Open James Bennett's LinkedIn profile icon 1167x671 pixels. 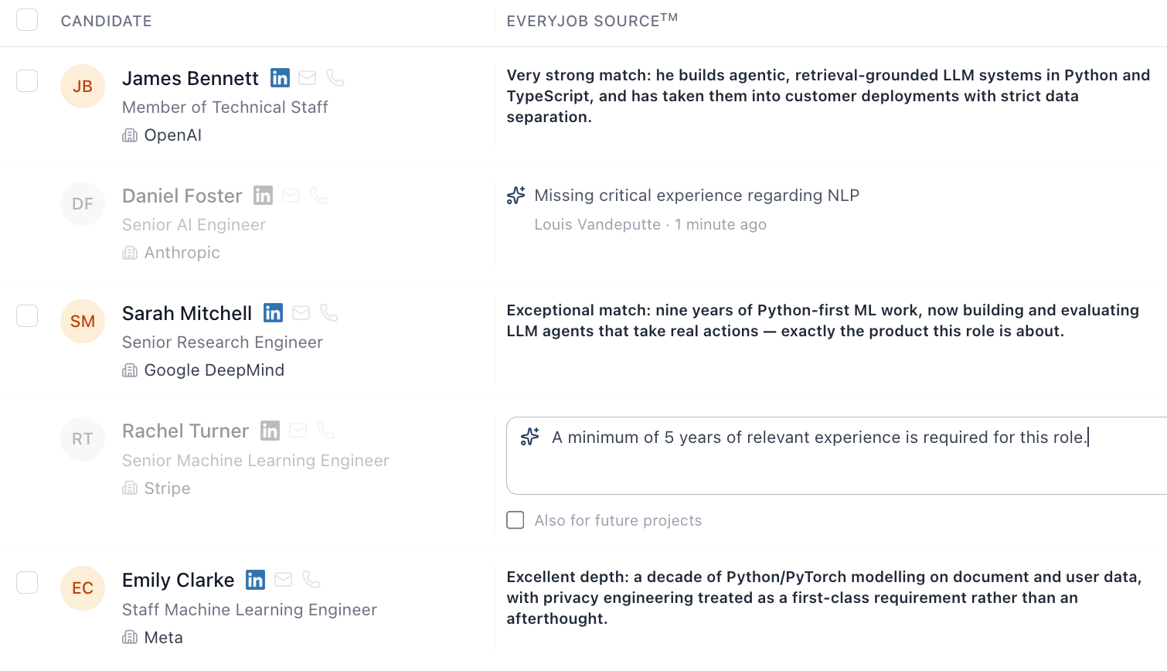pyautogui.click(x=280, y=78)
